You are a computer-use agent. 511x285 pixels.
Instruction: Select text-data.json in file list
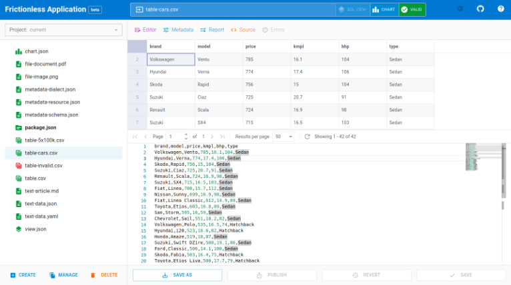click(x=63, y=204)
